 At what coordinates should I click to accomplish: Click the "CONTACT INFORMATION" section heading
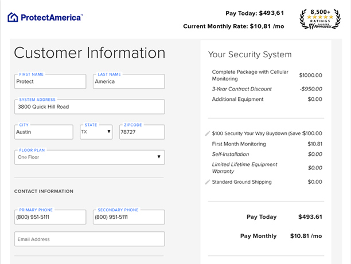pyautogui.click(x=44, y=191)
